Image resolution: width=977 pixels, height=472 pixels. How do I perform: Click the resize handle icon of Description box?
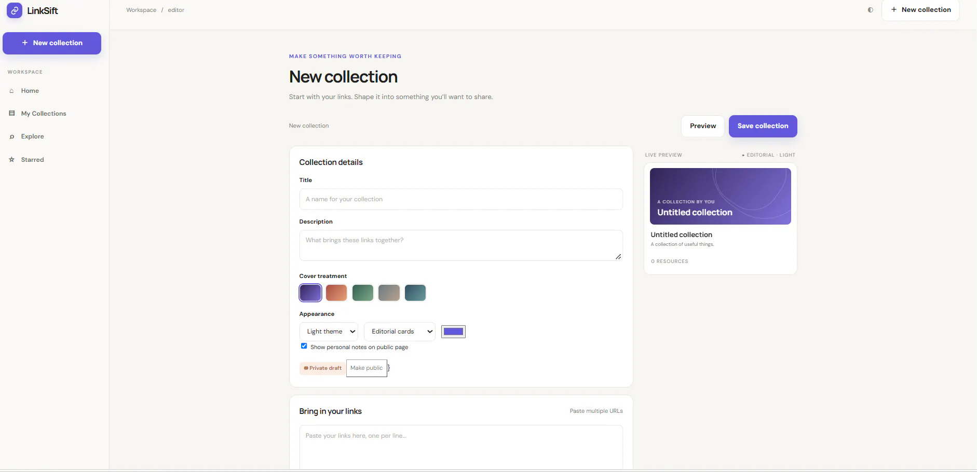pyautogui.click(x=618, y=257)
